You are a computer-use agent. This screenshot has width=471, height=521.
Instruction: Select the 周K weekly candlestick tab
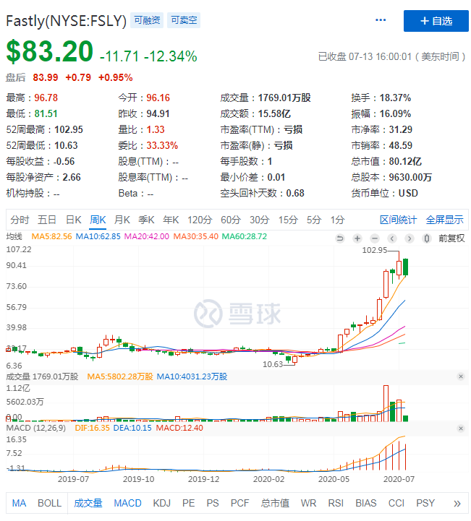pyautogui.click(x=98, y=220)
